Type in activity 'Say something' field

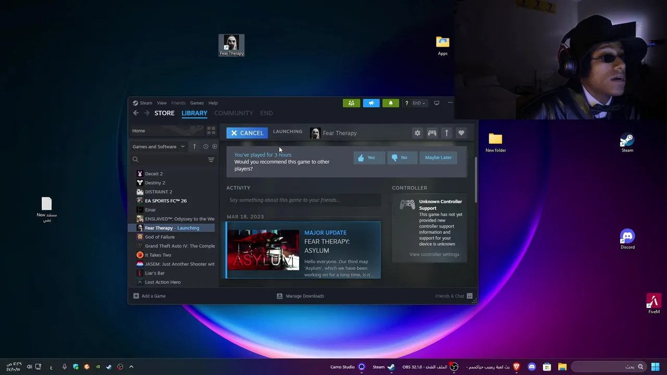pyautogui.click(x=304, y=200)
